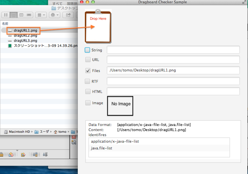The image size is (248, 174).
Task: Click the sort A-Z icon in IDE toolbar
Action: pos(35,154)
